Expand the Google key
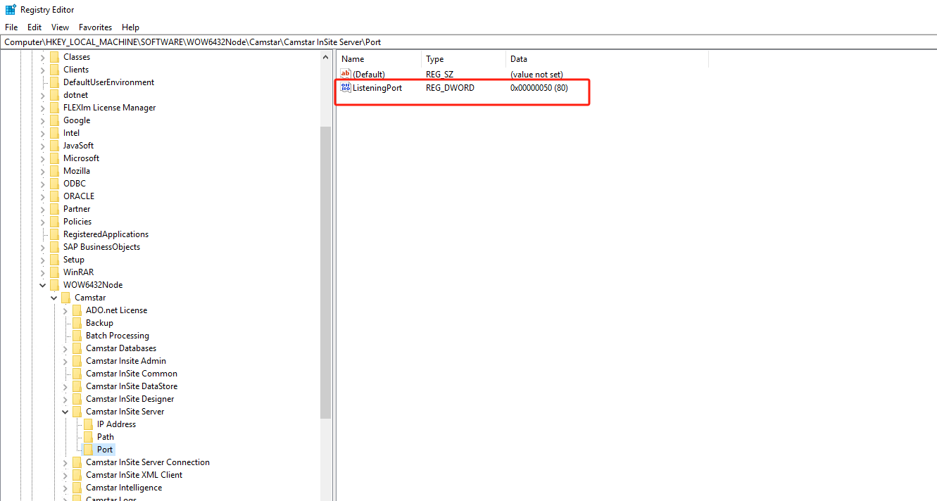Image resolution: width=937 pixels, height=501 pixels. pos(43,120)
